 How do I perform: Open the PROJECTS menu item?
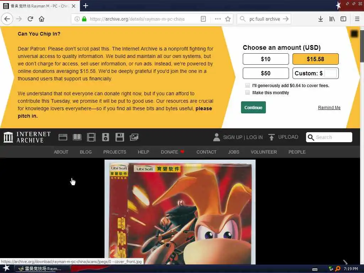tap(115, 152)
